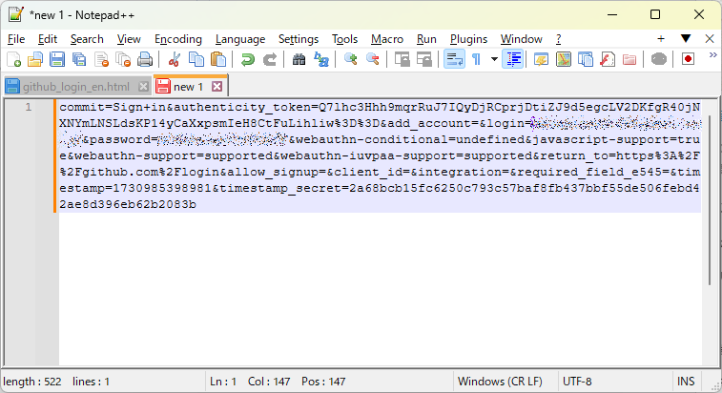Open the Settings menu
Image resolution: width=722 pixels, height=393 pixels.
(x=299, y=39)
